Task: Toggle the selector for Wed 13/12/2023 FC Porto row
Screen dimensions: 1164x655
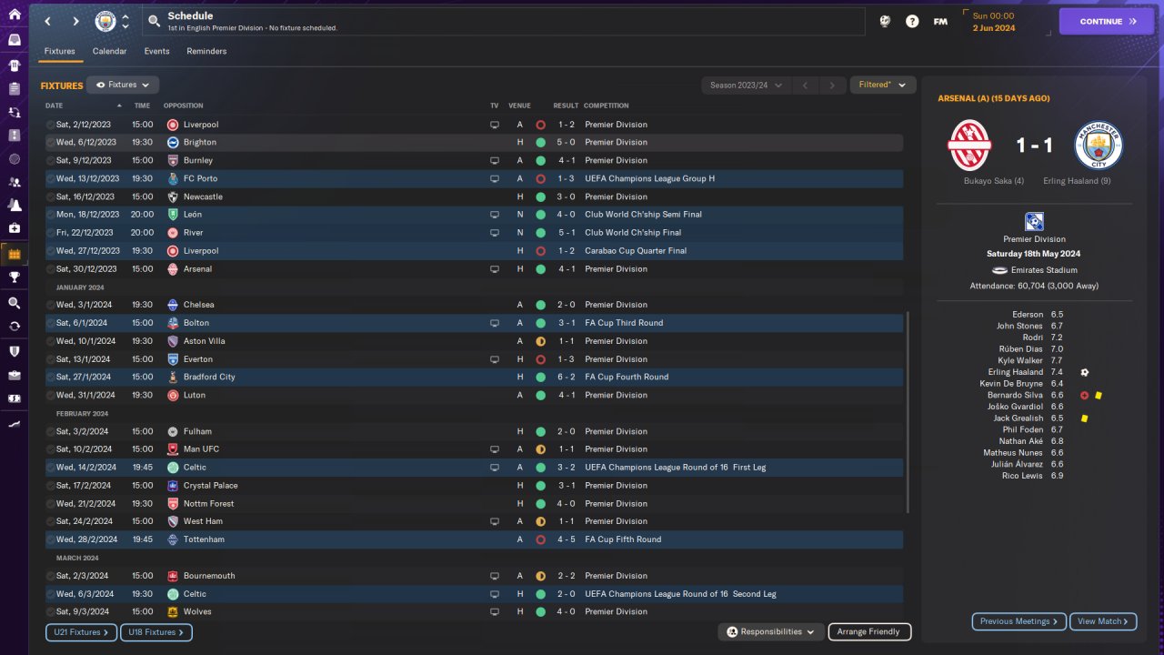Action: (x=50, y=179)
